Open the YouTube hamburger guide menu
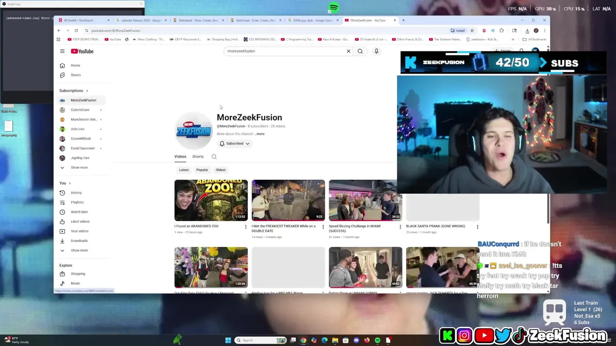The height and width of the screenshot is (346, 616). 62,51
